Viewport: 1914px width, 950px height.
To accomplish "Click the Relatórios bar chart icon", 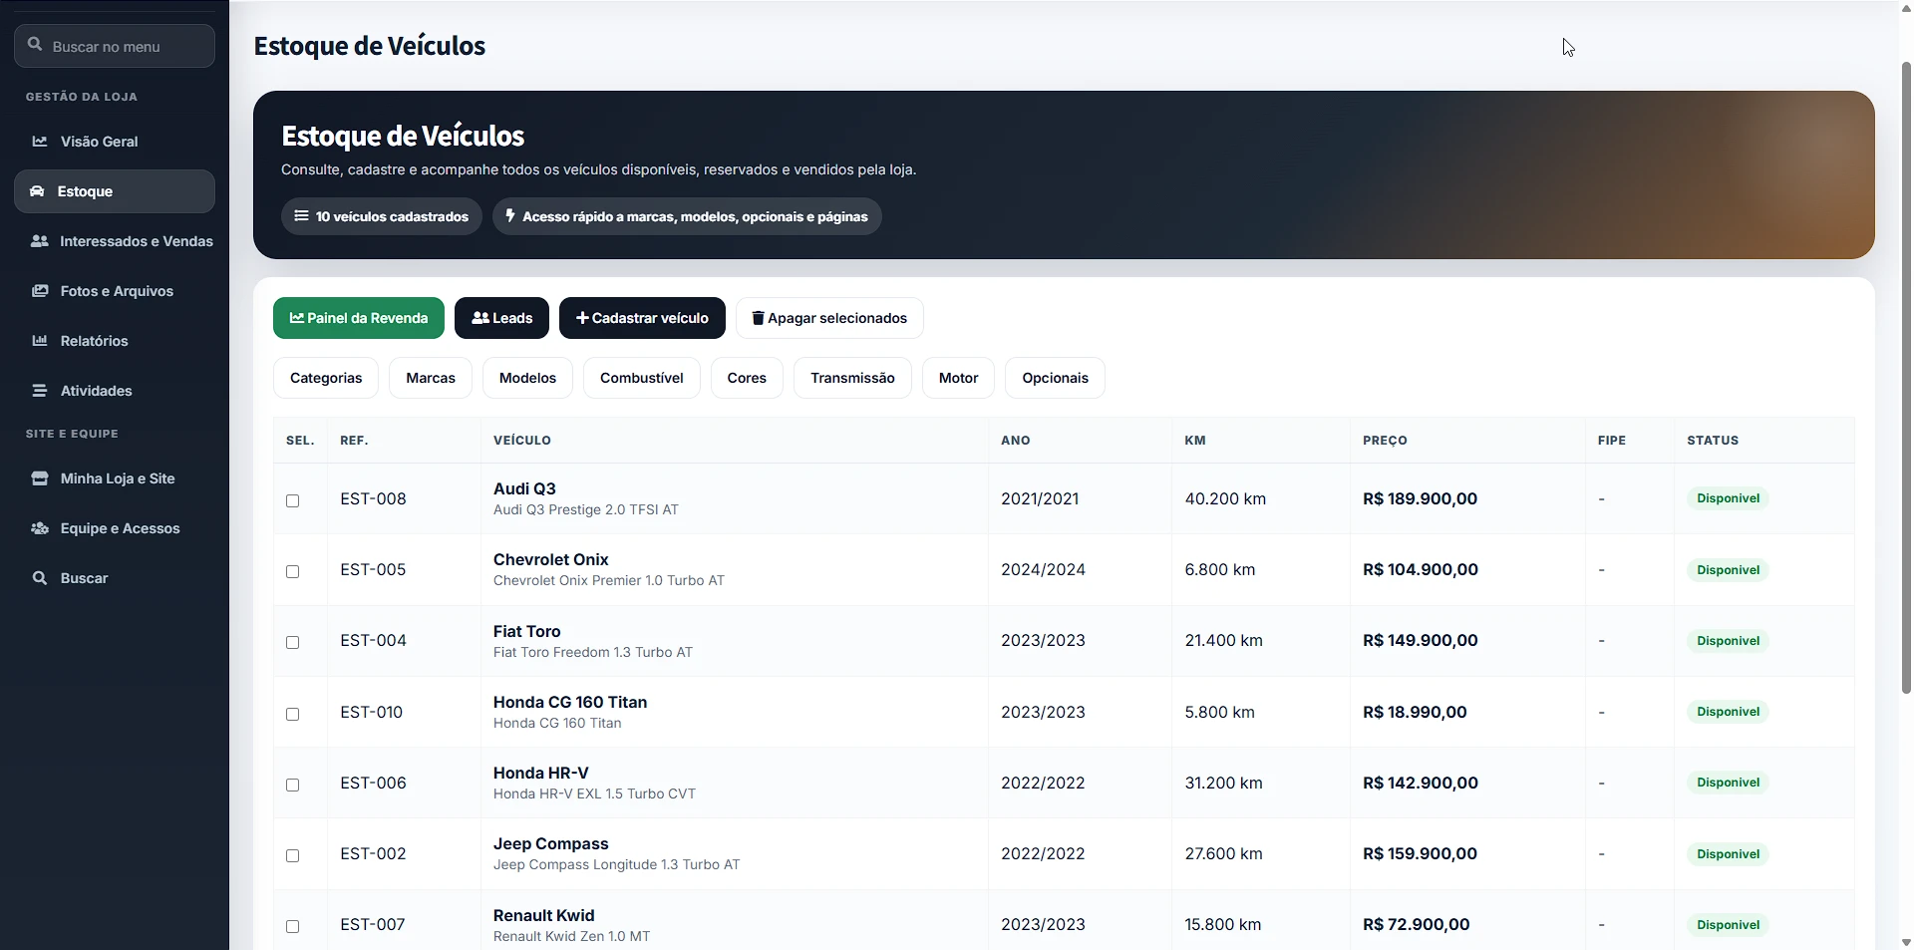I will (40, 341).
